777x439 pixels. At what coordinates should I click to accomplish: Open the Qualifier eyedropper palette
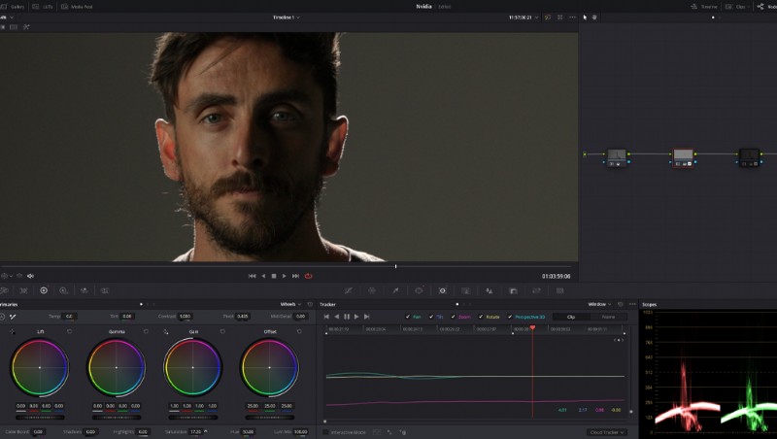(x=395, y=290)
